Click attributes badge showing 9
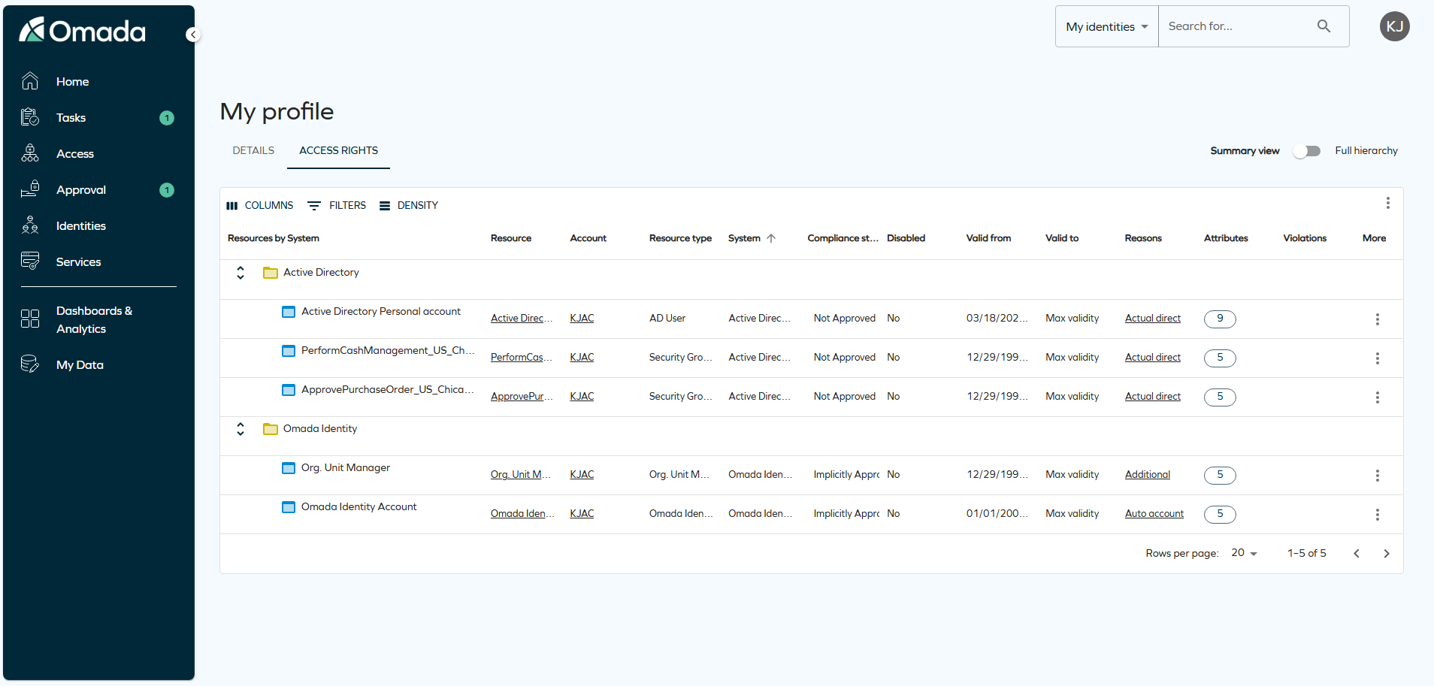The height and width of the screenshot is (686, 1434). click(x=1220, y=319)
